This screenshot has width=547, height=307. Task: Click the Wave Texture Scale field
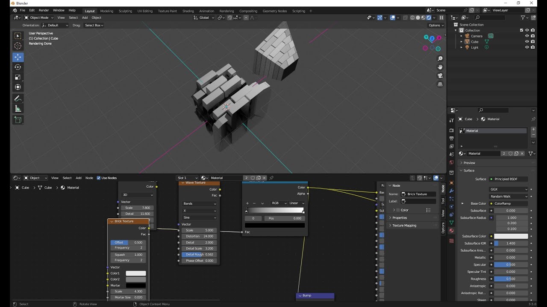[200, 230]
